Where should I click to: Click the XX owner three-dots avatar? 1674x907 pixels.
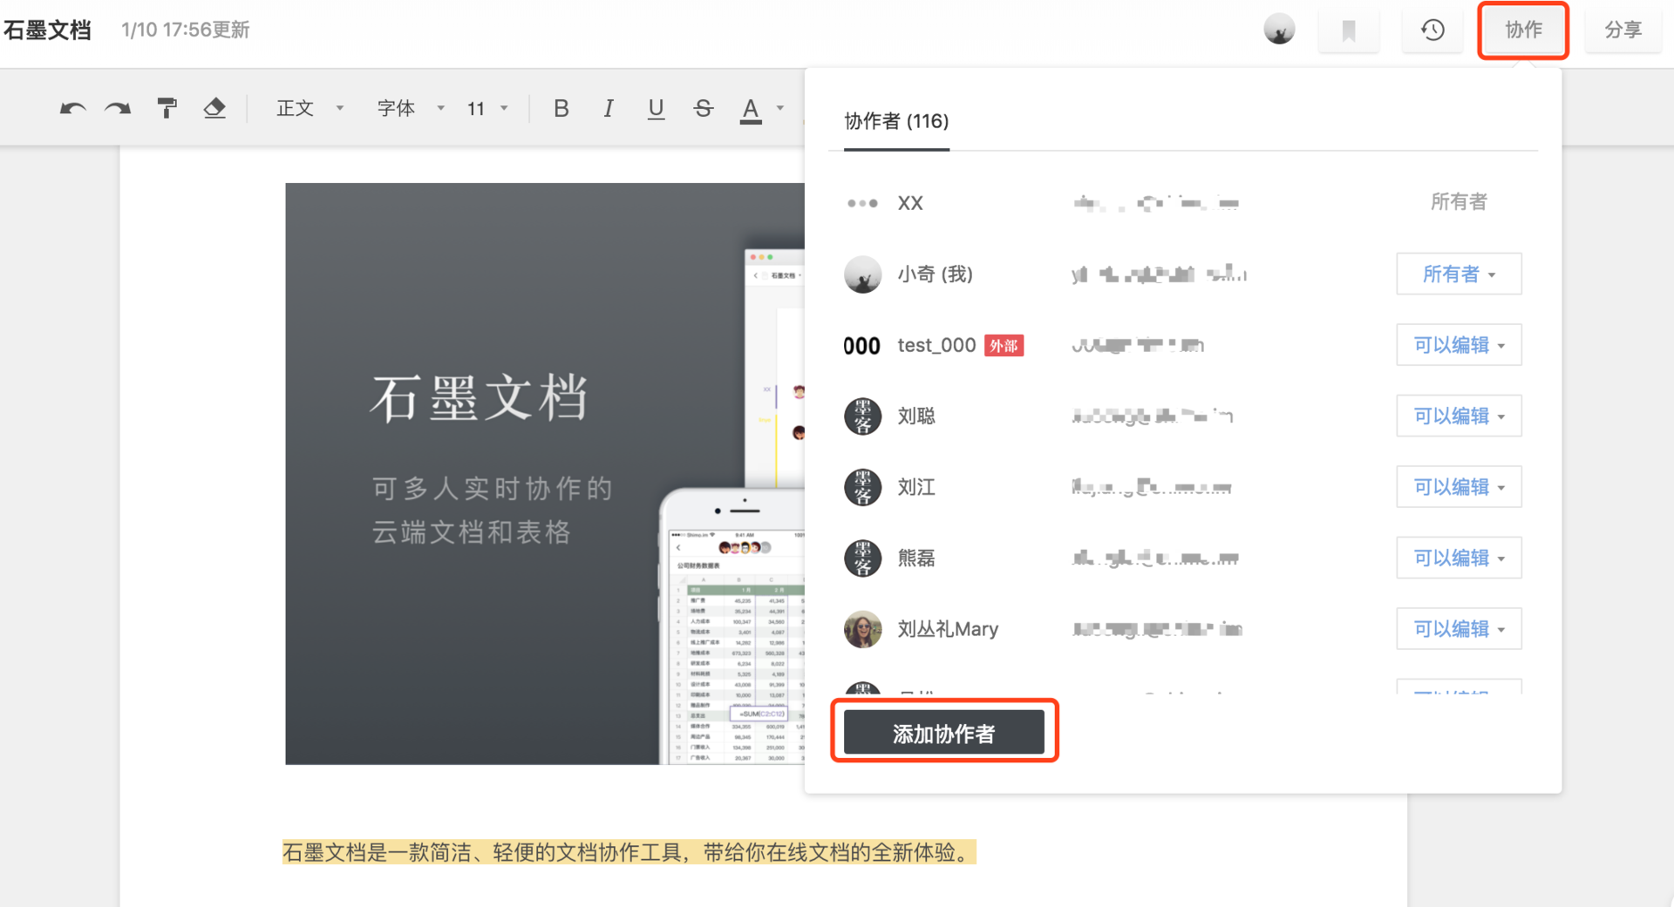tap(862, 203)
